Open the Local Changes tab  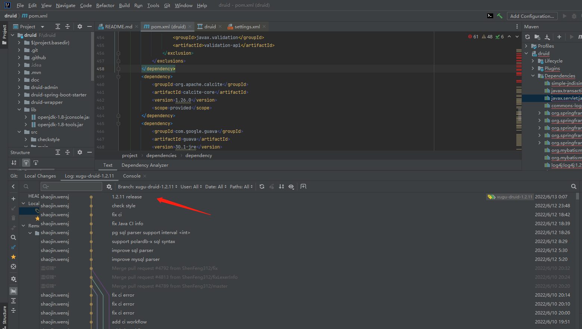40,176
